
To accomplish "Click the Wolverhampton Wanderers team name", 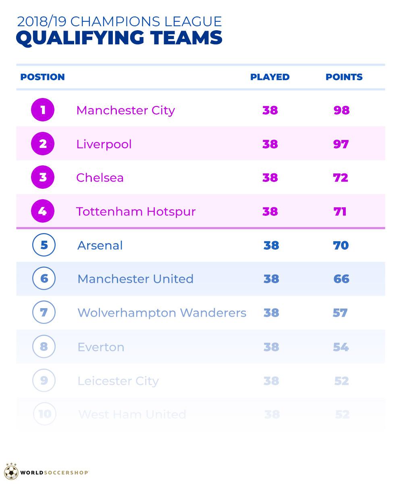I will pos(162,313).
